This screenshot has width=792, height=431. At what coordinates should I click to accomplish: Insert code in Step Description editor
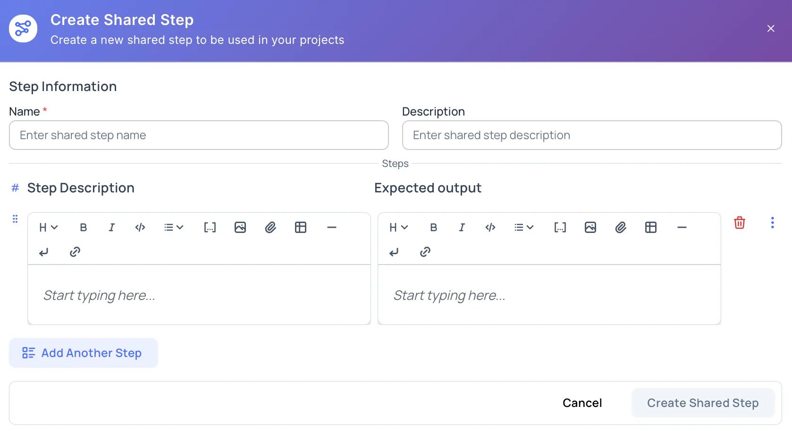(140, 227)
